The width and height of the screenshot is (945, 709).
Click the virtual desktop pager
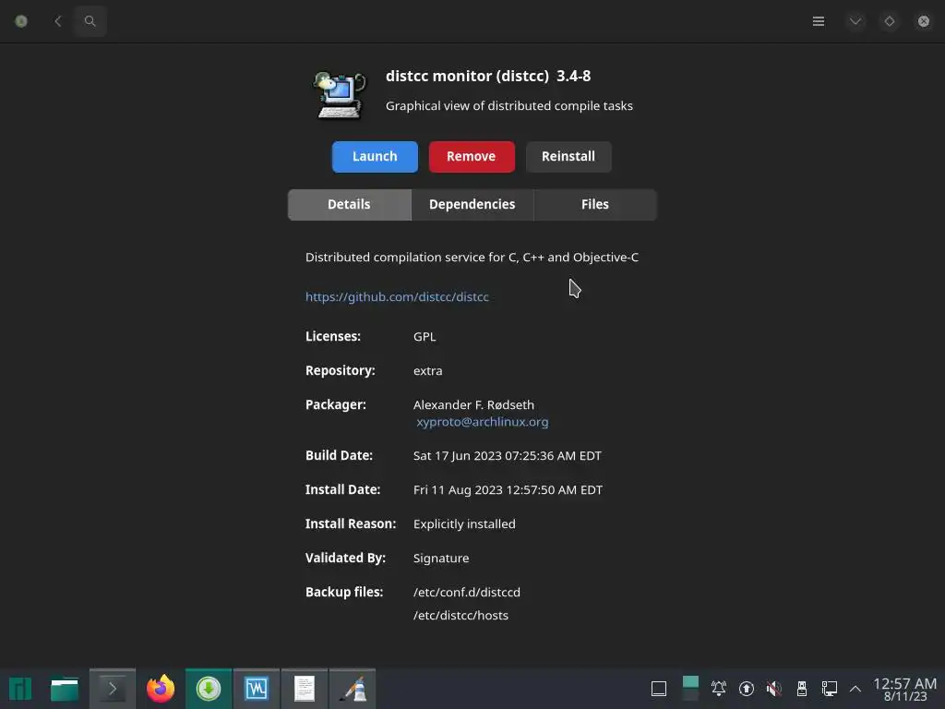coord(690,689)
